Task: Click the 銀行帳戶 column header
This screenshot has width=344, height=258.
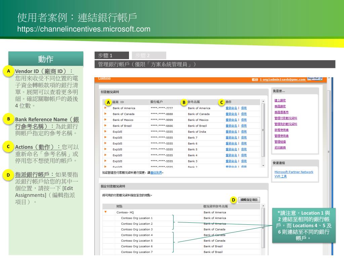Action: tap(157, 102)
